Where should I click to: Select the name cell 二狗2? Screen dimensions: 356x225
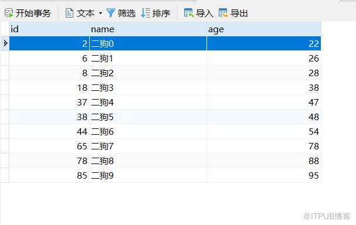pyautogui.click(x=148, y=73)
